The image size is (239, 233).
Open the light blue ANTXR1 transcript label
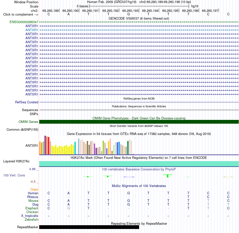(32, 30)
